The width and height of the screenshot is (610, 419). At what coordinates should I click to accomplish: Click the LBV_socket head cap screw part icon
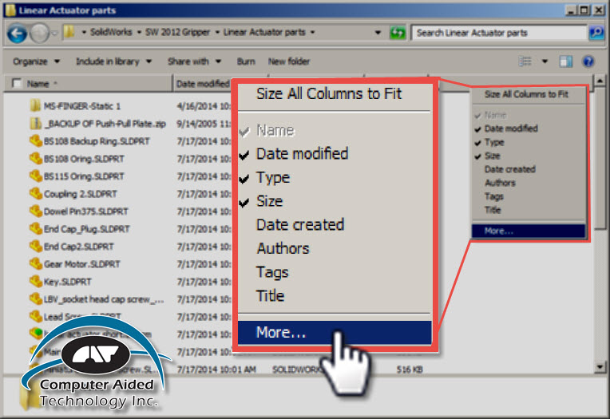(35, 298)
